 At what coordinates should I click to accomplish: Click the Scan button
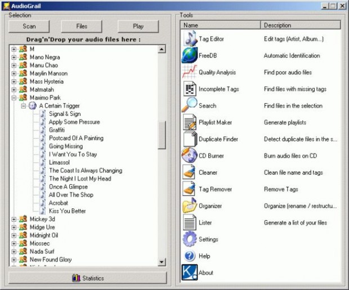click(x=29, y=26)
